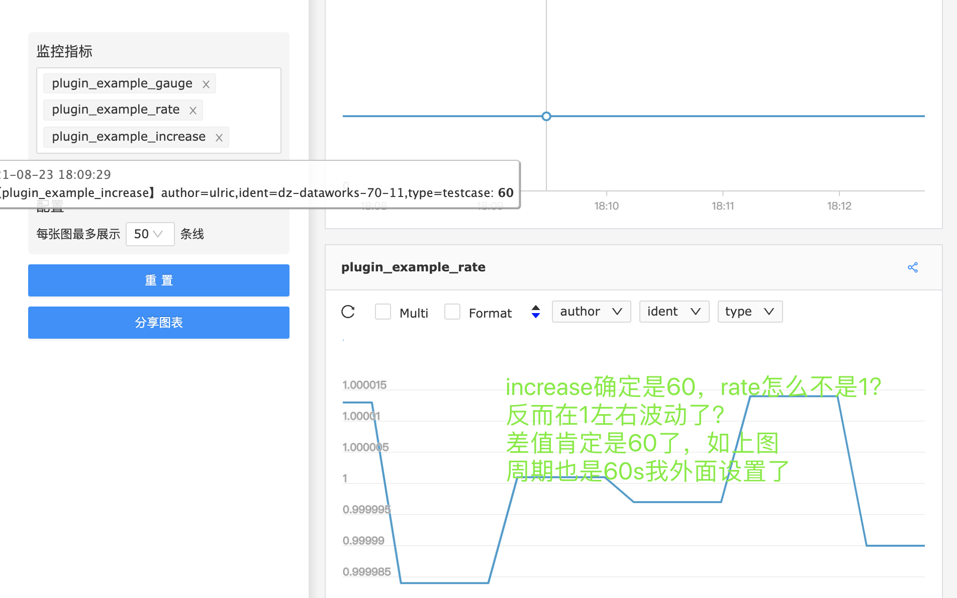Click the highlighted data point on the gauge chart

[546, 116]
